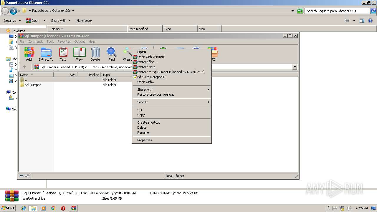This screenshot has height=212, width=377.
Task: Click New folder in Explorer toolbar
Action: click(x=84, y=21)
